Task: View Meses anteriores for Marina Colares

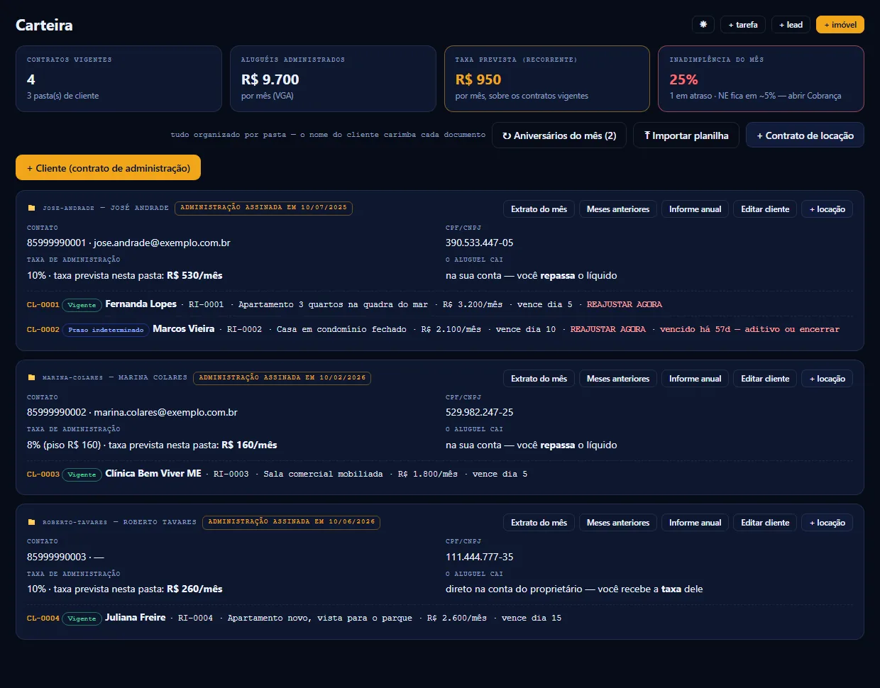Action: click(618, 379)
